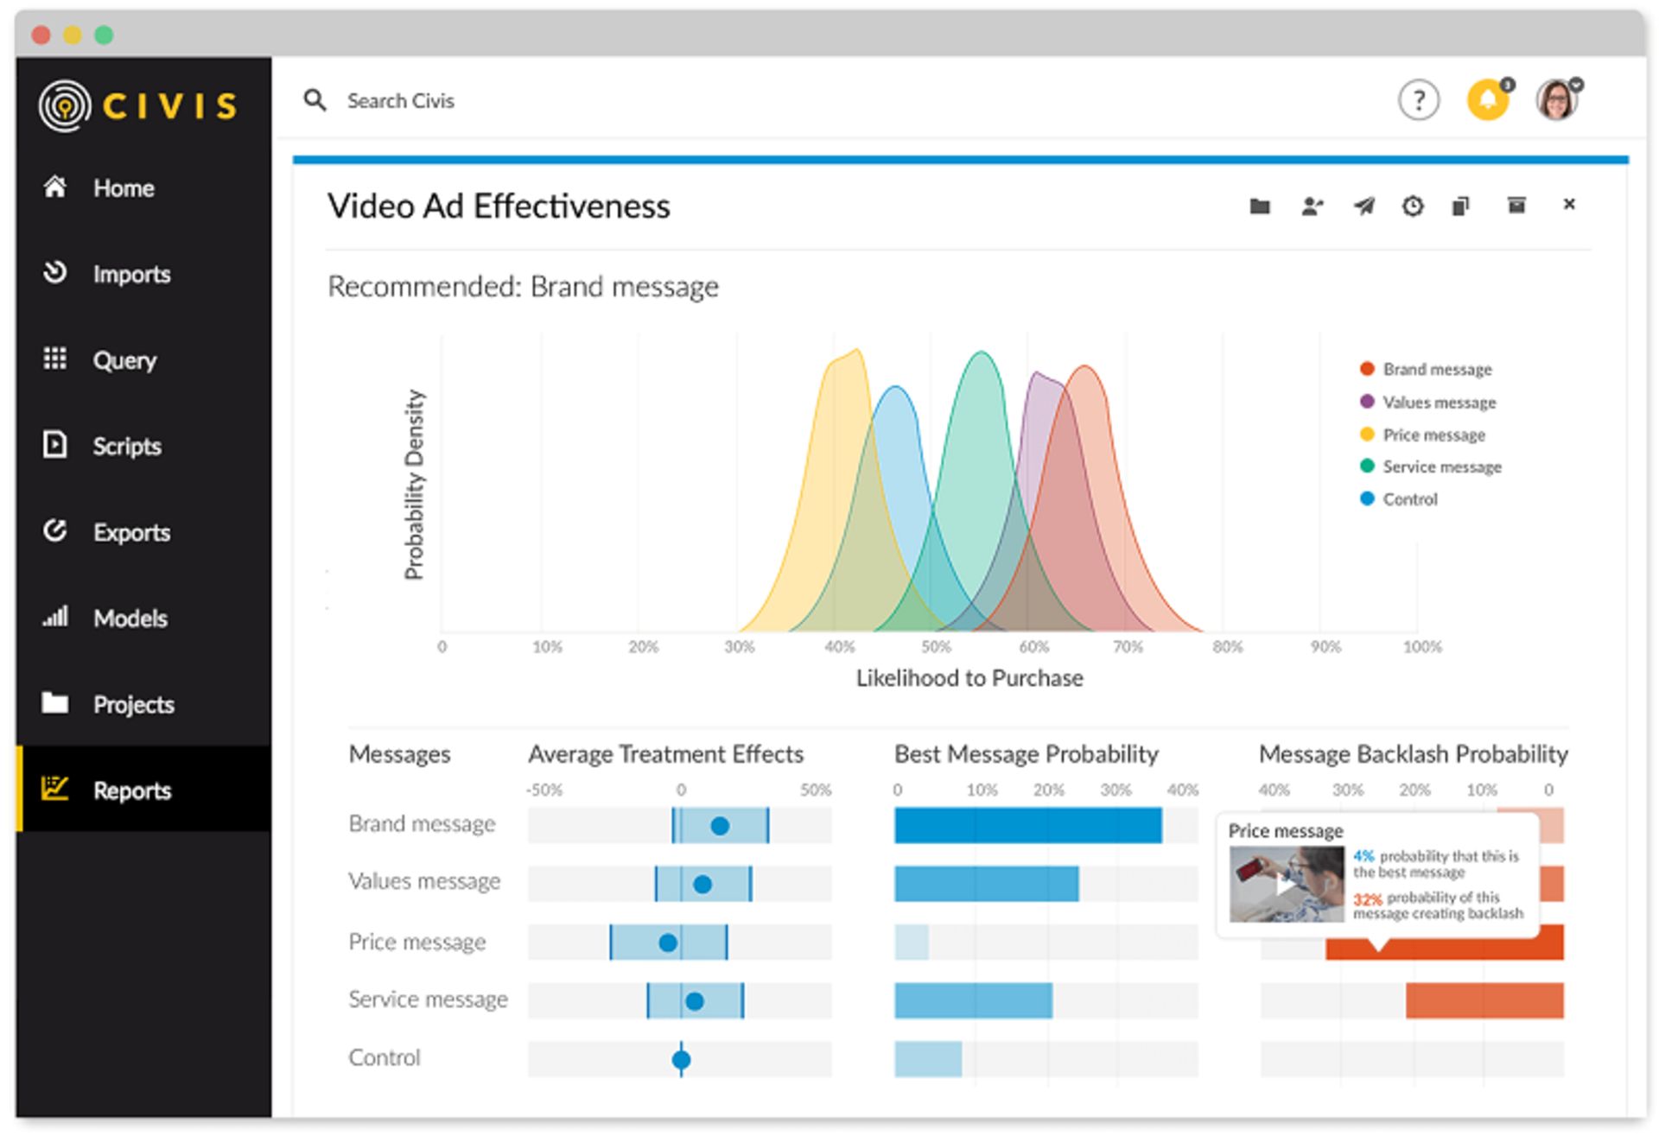Toggle the Price message legend entry
Screen dimensions: 1659x1136
pos(1433,435)
